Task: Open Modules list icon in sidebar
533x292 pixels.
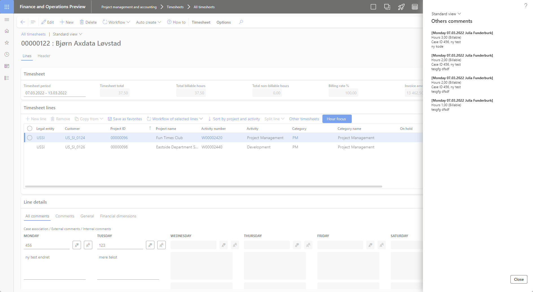Action: coord(7,78)
